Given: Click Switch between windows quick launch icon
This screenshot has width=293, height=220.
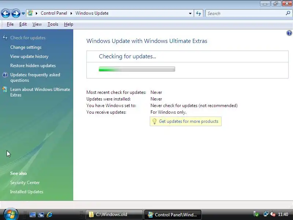Looking at the screenshot, I should tap(41, 214).
